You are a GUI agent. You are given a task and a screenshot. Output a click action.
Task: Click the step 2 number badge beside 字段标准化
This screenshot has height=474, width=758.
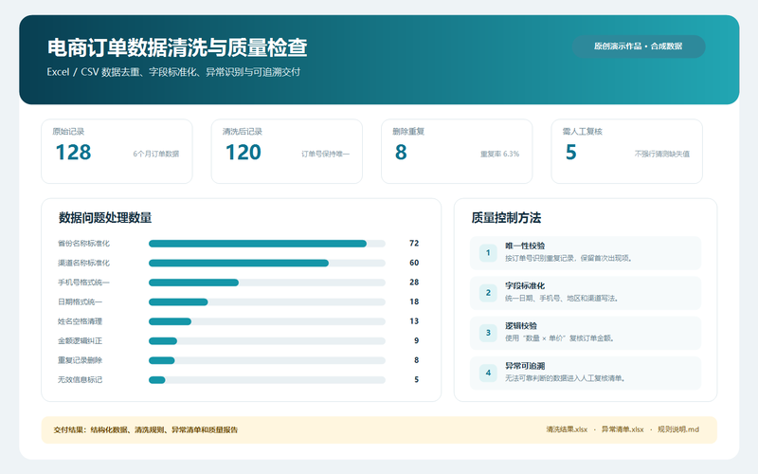[488, 293]
